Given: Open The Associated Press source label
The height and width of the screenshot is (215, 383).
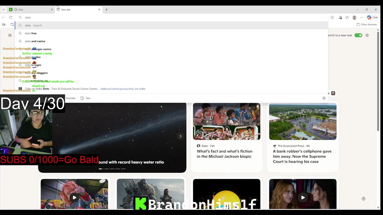Looking at the screenshot, I should [x=291, y=146].
